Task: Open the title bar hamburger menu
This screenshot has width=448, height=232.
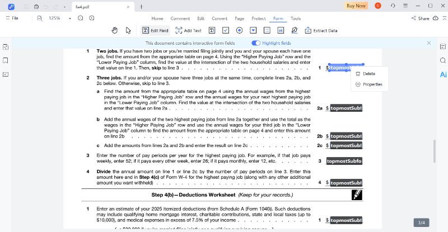Action: coord(405,6)
